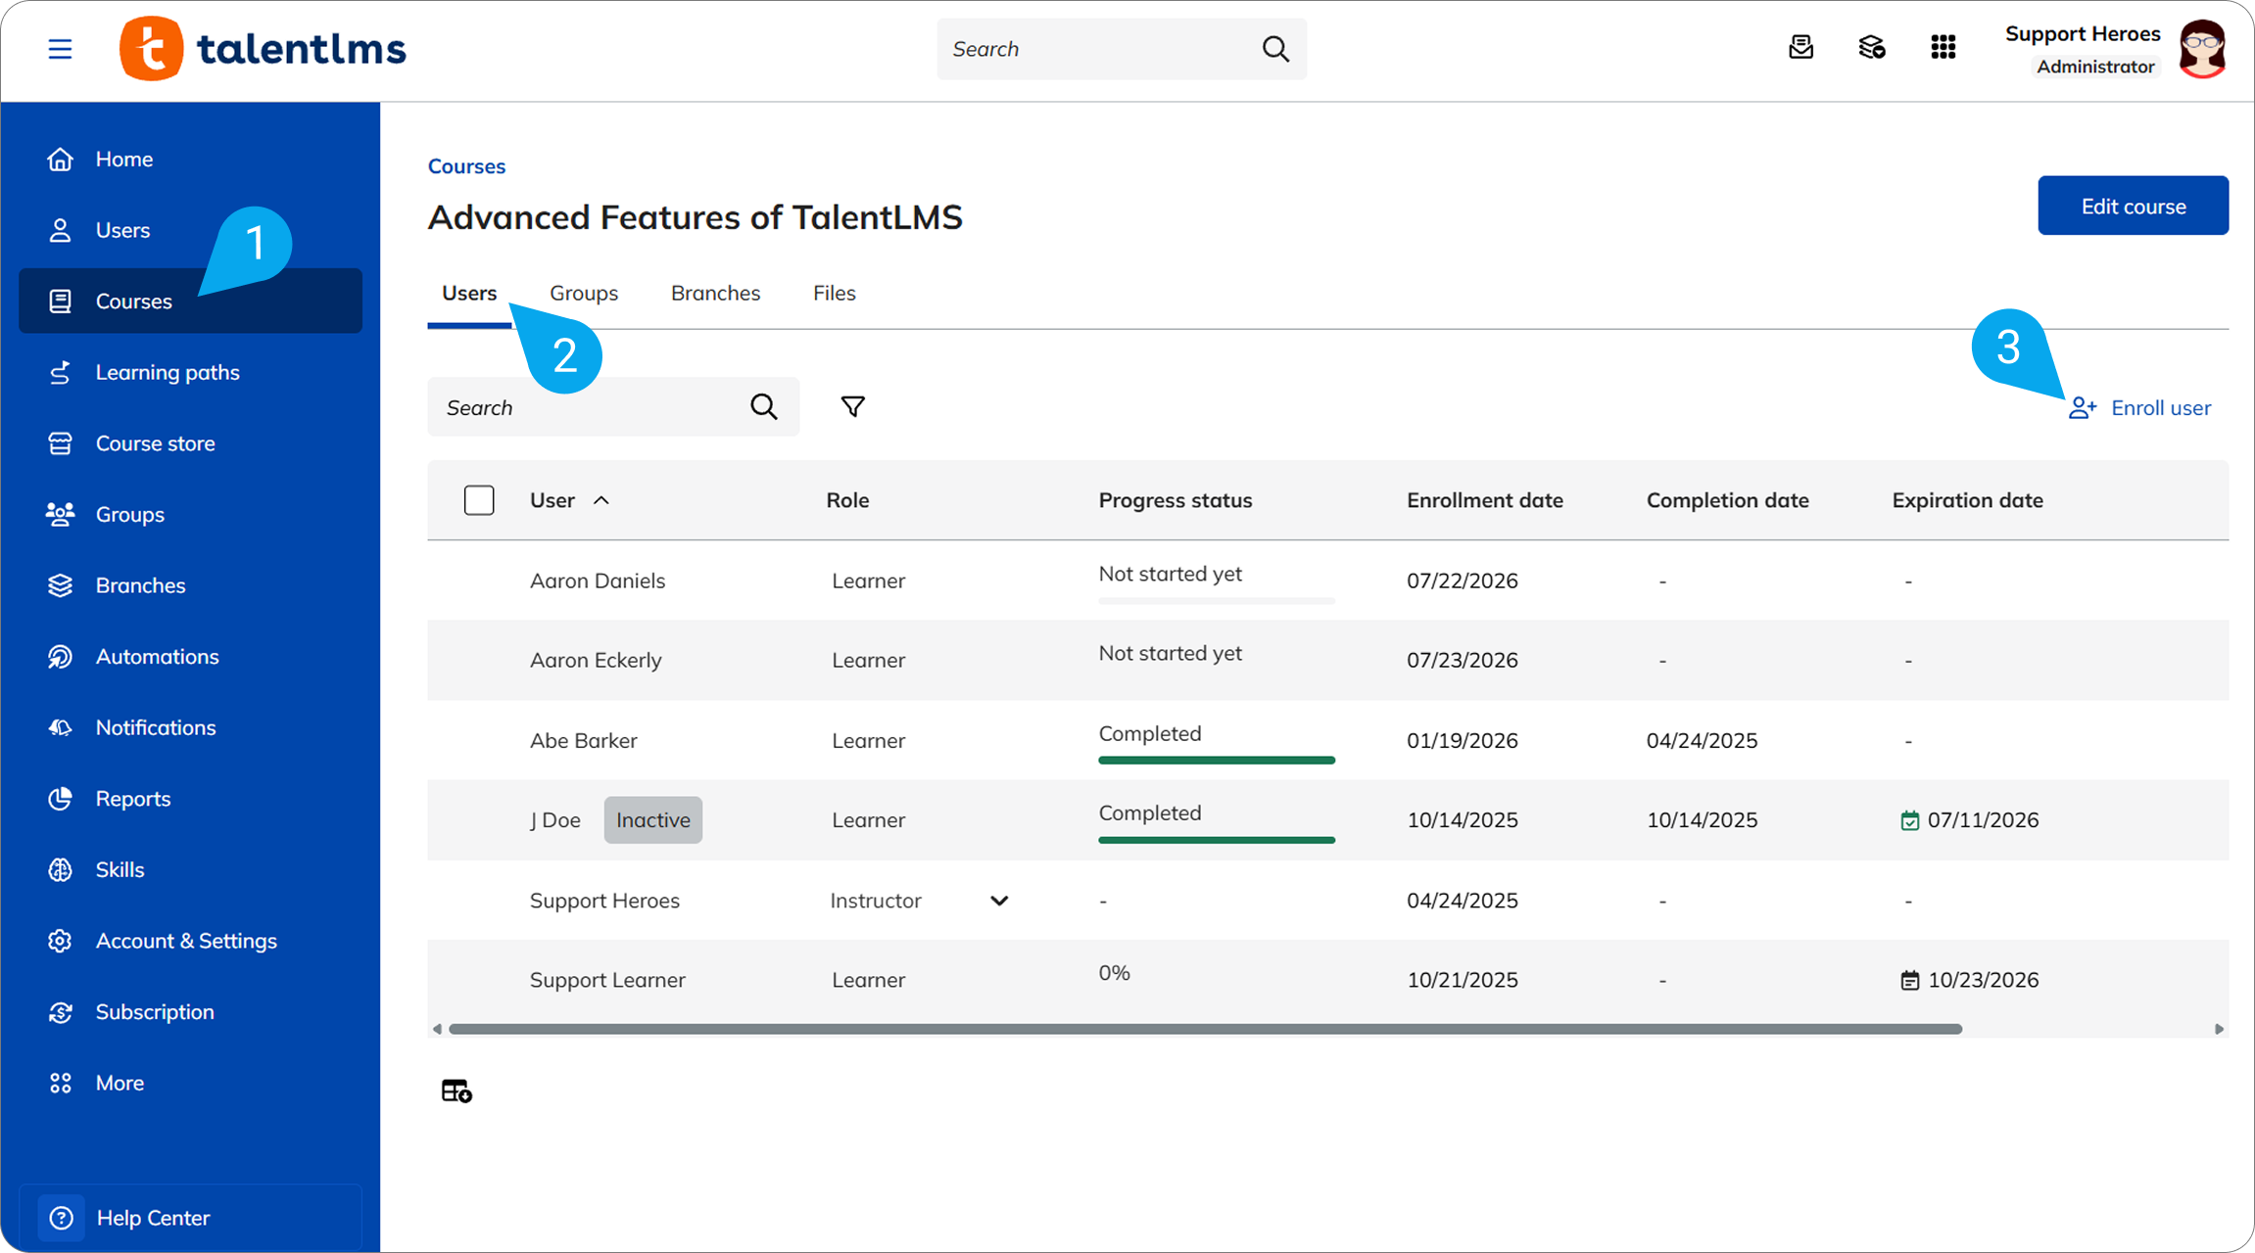This screenshot has height=1253, width=2255.
Task: Click the Learning paths icon
Action: (x=60, y=372)
